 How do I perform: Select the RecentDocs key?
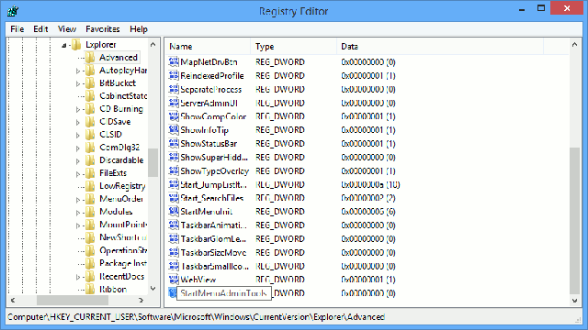click(x=121, y=276)
